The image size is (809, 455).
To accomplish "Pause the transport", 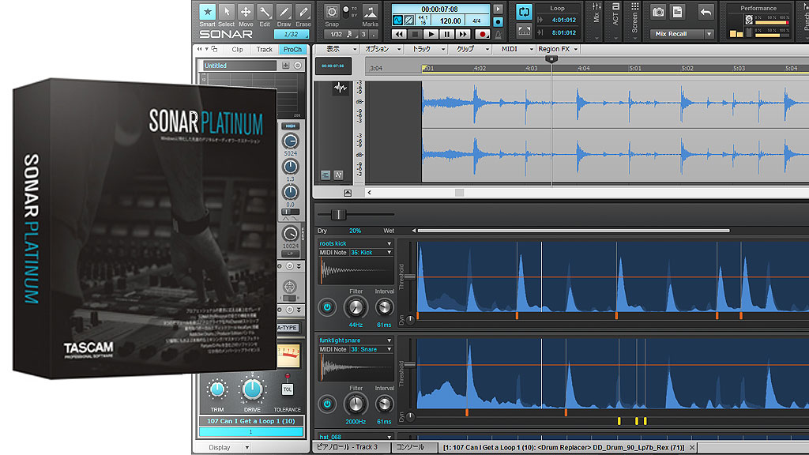I will tap(447, 34).
